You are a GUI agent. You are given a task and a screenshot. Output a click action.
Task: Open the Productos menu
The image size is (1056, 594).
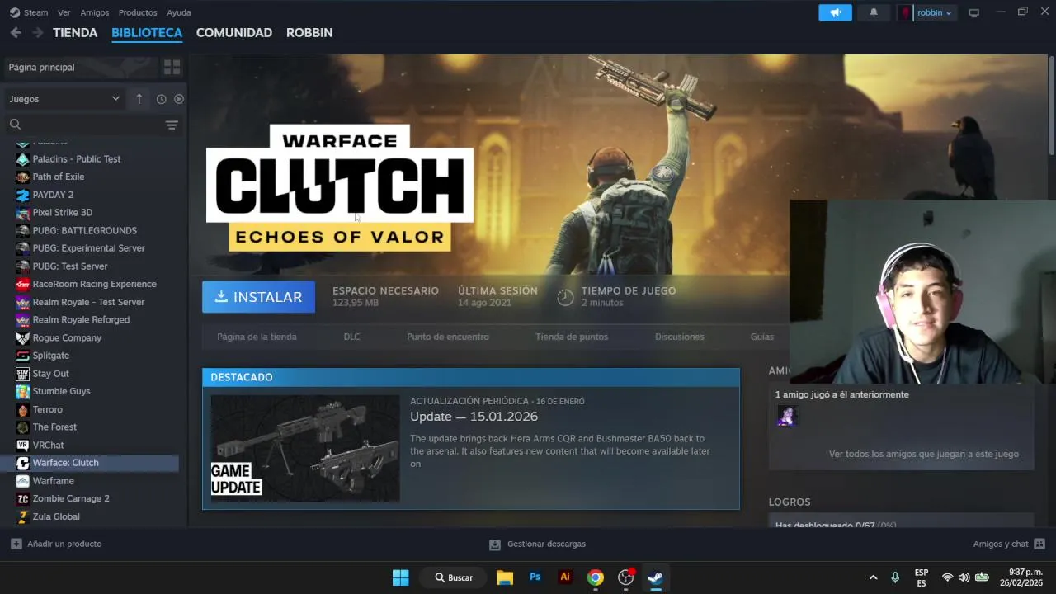(138, 12)
